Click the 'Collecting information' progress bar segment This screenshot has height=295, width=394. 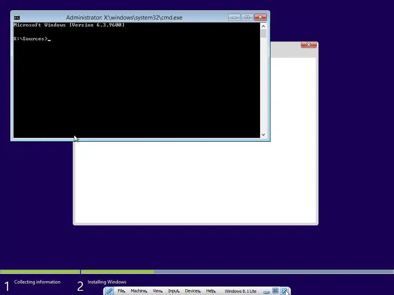40,272
